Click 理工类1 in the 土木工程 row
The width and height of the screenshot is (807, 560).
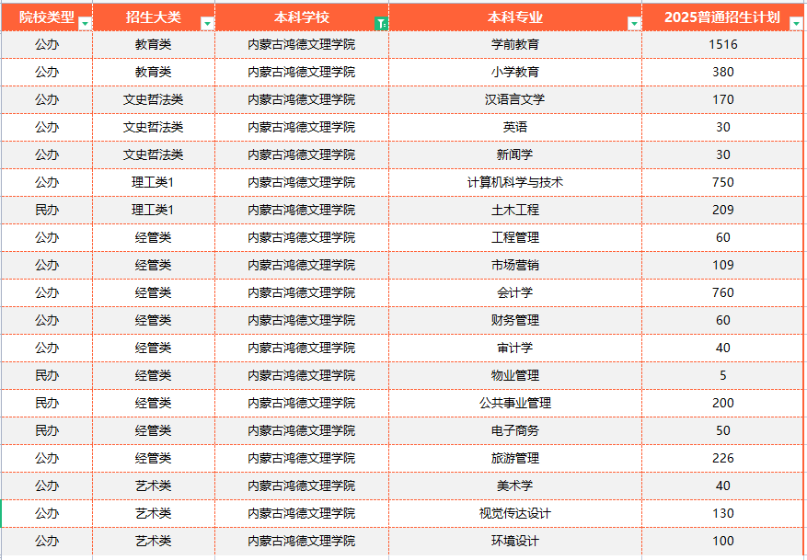(153, 210)
